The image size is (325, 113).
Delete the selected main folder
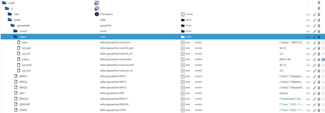(319, 37)
